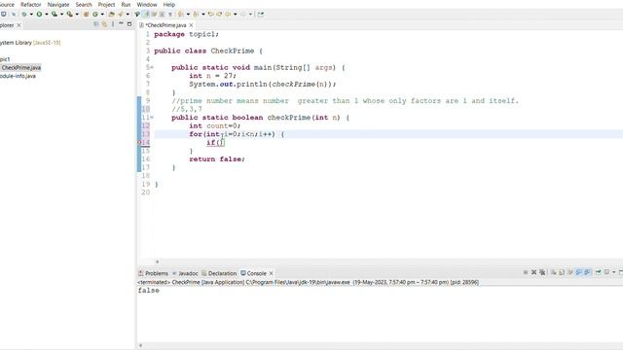
Task: Toggle Link with Editor in explorer
Action: [104, 24]
